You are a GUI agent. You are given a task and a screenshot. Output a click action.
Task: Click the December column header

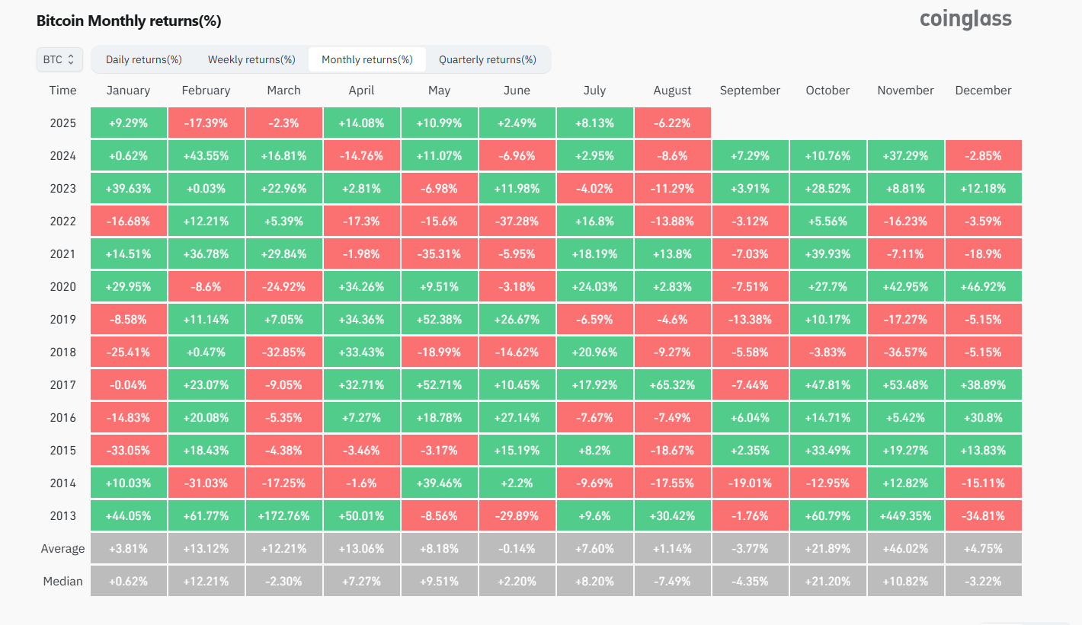(x=983, y=91)
